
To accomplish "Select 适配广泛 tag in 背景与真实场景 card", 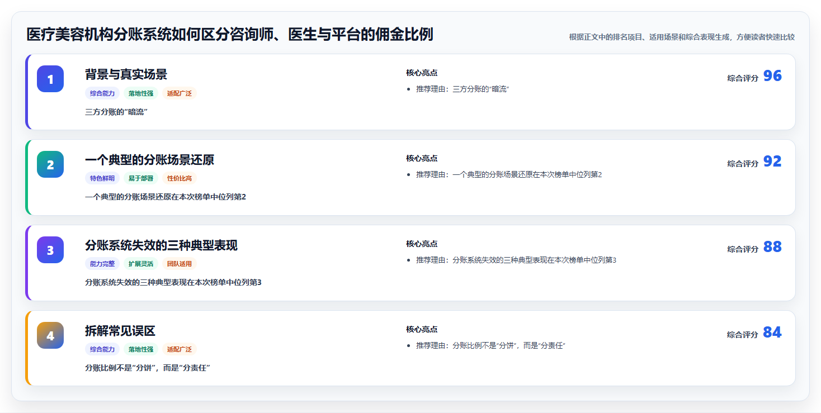I will pos(180,93).
